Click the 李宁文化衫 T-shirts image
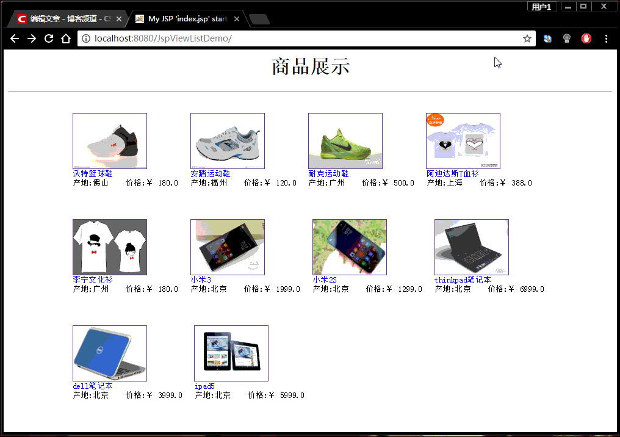The image size is (620, 437). pos(110,247)
